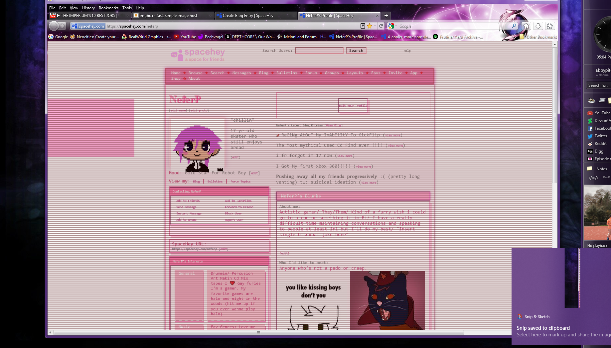The height and width of the screenshot is (348, 611).
Task: Open the Other Bookmarks folder
Action: 538,37
